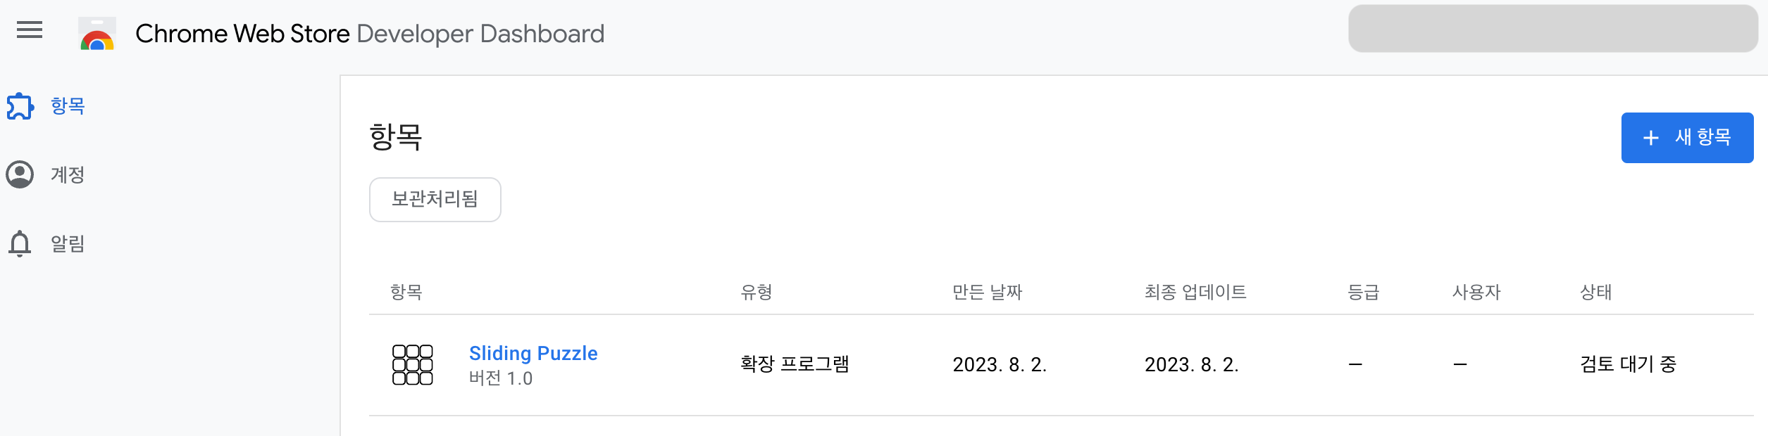
Task: Click the 계정 account person icon
Action: coord(20,174)
